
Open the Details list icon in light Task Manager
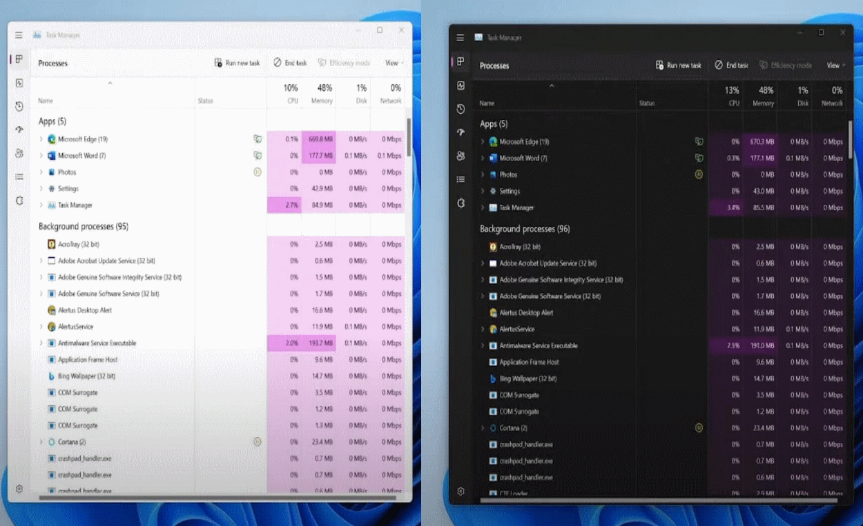19,176
